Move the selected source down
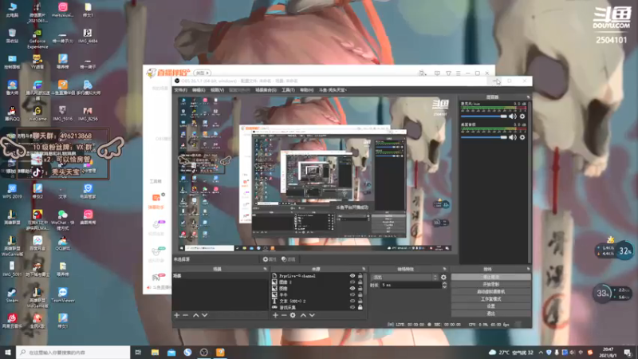 [312, 315]
